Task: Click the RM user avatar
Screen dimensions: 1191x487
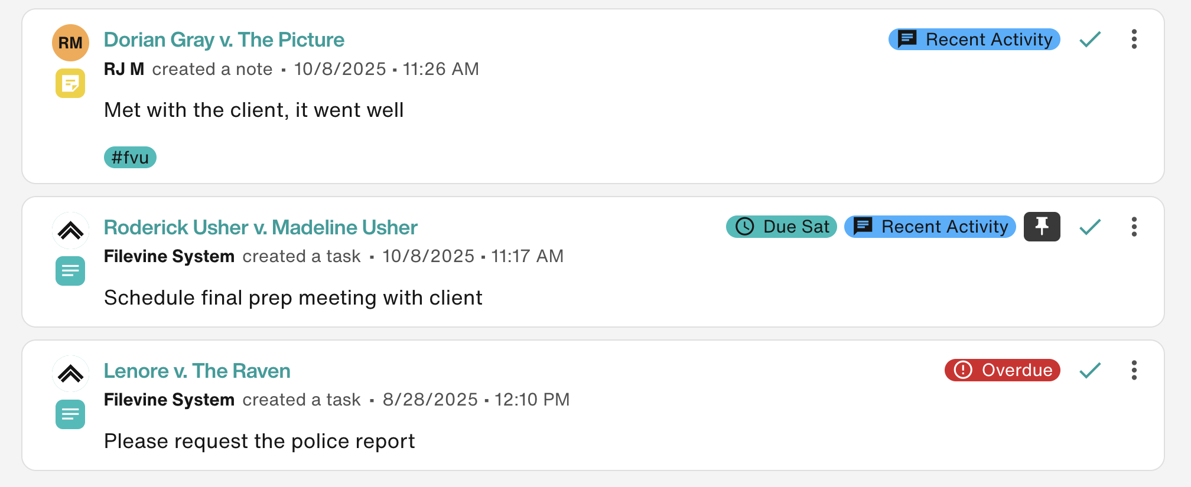Action: click(70, 43)
